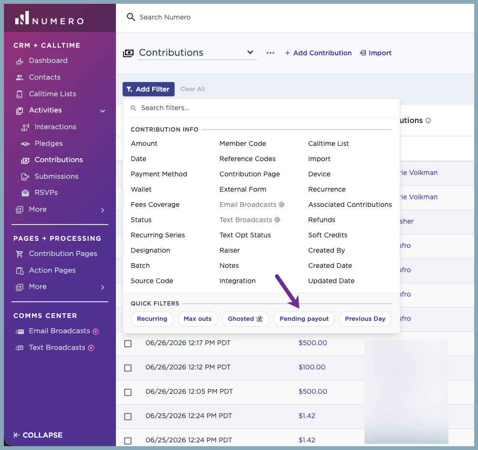
Task: Open the $100.00 contribution amount link
Action: [312, 367]
